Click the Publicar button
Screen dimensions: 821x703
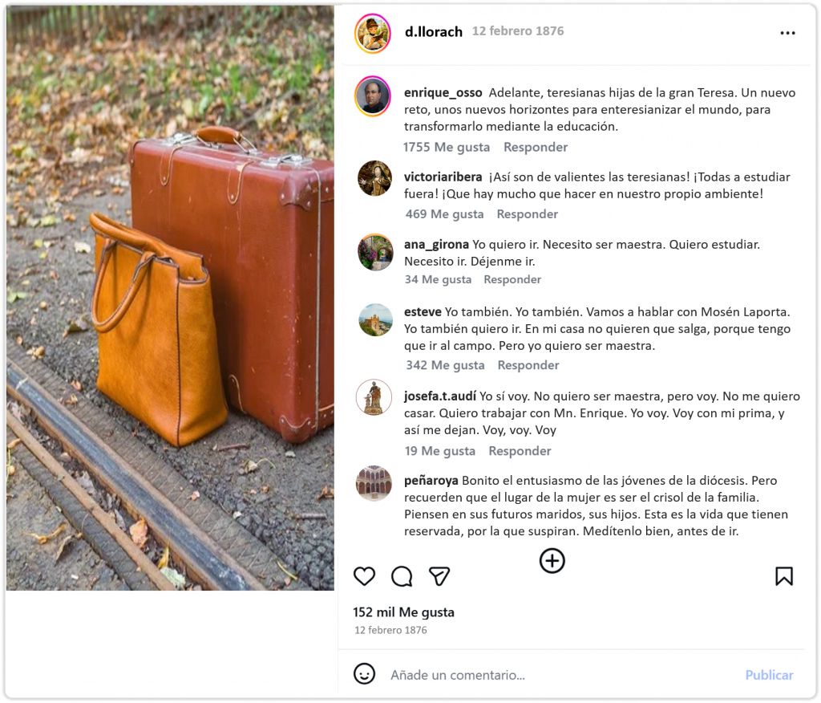(769, 675)
